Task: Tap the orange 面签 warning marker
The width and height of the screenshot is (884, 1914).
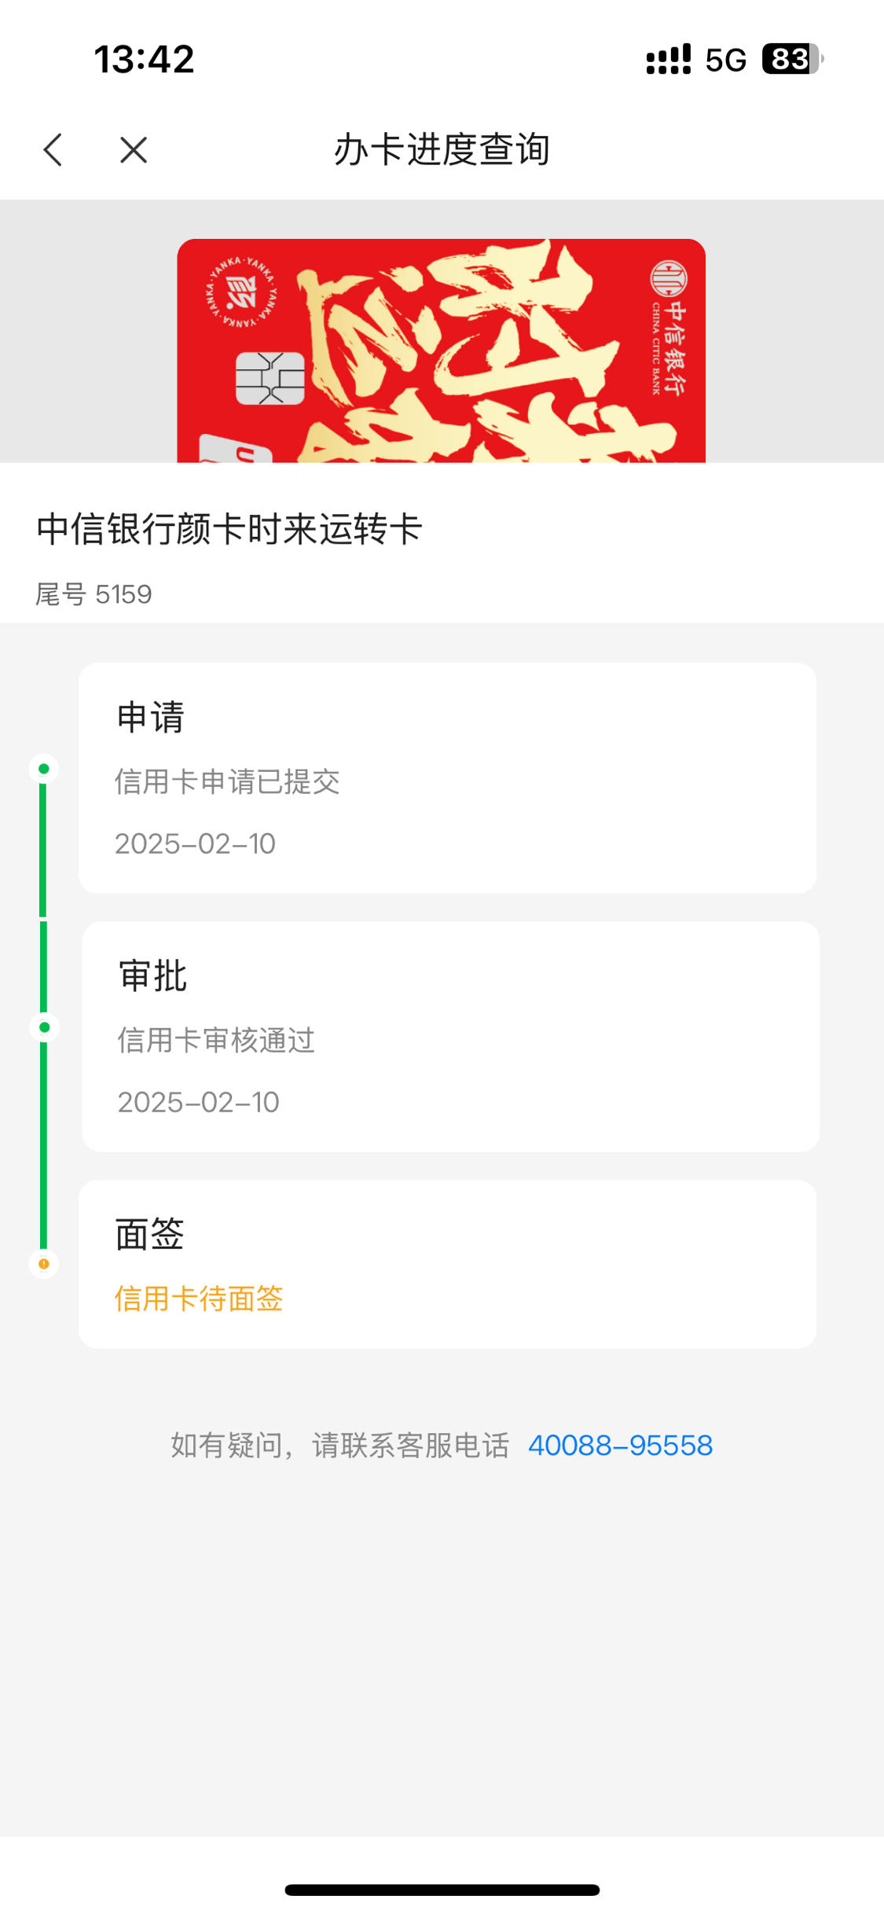Action: (x=44, y=1264)
